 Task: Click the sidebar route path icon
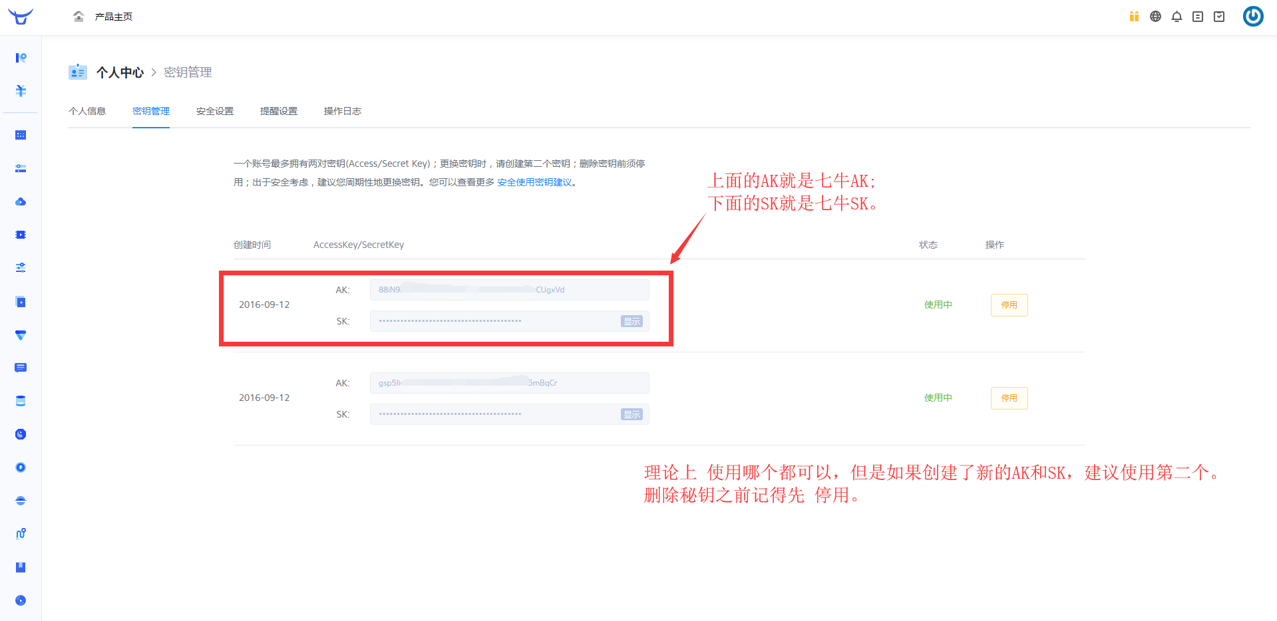pos(21,534)
